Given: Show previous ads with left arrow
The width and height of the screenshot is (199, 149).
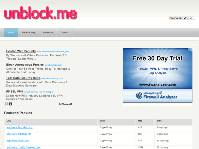Looking at the screenshot, I should click(7, 104).
